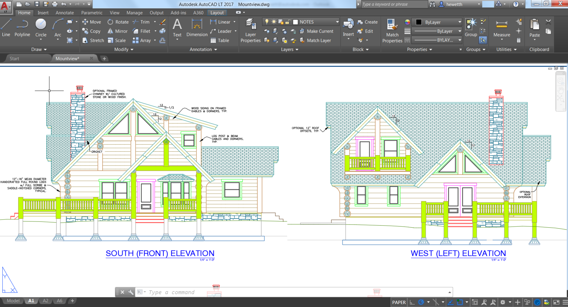The height and width of the screenshot is (307, 568).
Task: Click Make Current layer button
Action: coord(317,31)
